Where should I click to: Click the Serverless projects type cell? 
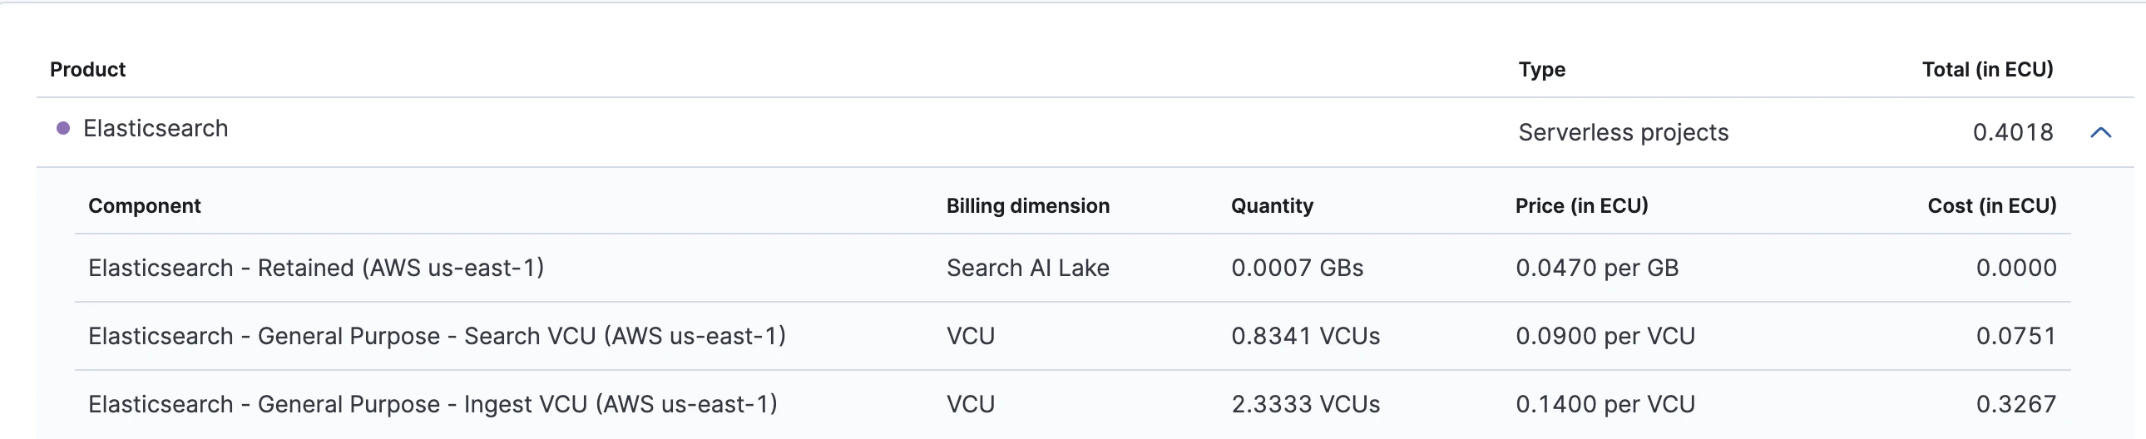(x=1623, y=132)
